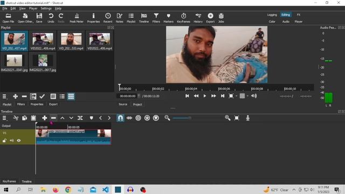
Task: Open the History panel
Action: (198, 18)
